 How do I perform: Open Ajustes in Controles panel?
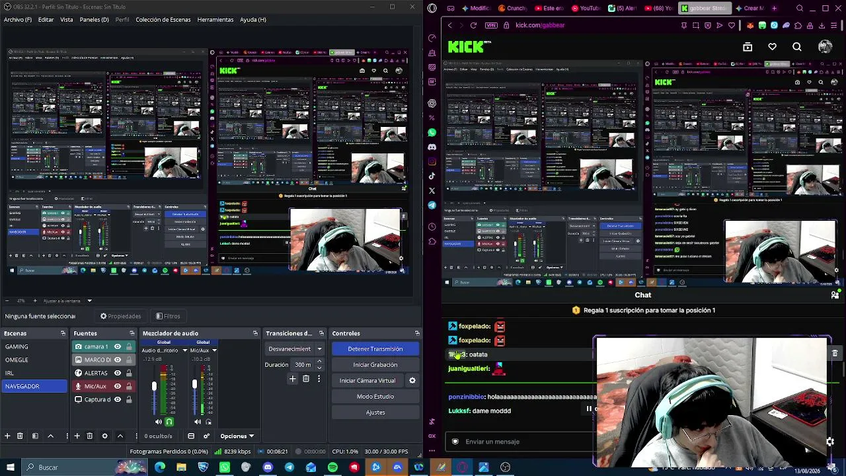(x=375, y=413)
